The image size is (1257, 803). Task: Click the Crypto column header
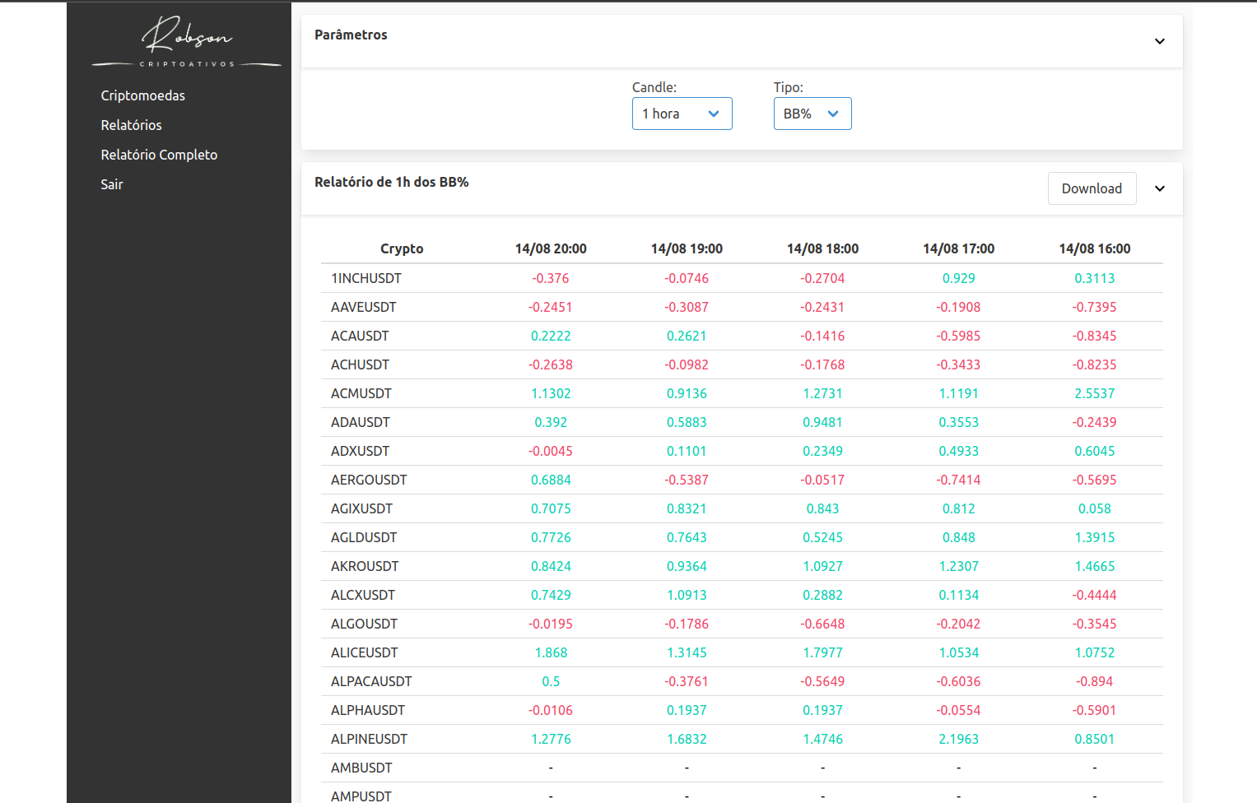(402, 248)
